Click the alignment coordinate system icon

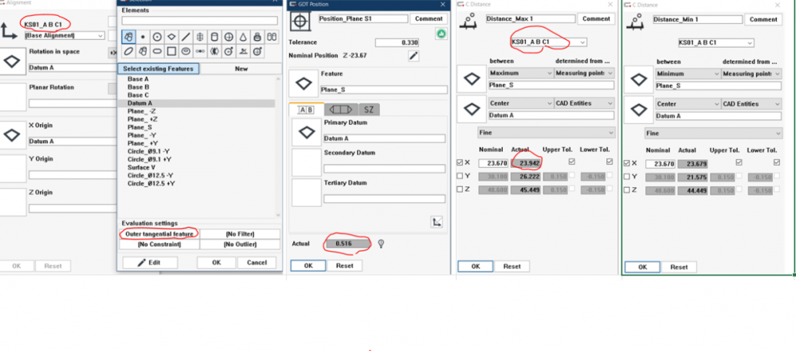[x=10, y=32]
